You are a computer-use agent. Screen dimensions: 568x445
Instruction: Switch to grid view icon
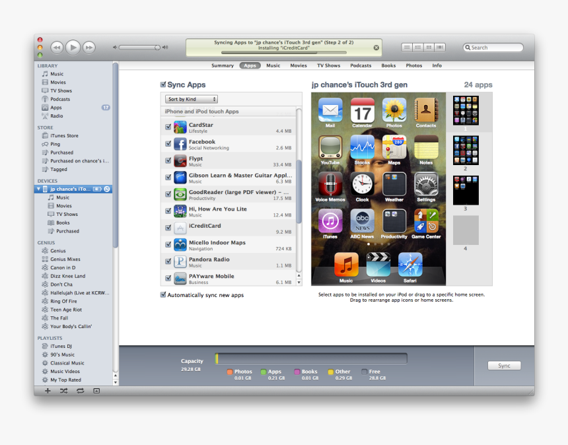[x=429, y=48]
